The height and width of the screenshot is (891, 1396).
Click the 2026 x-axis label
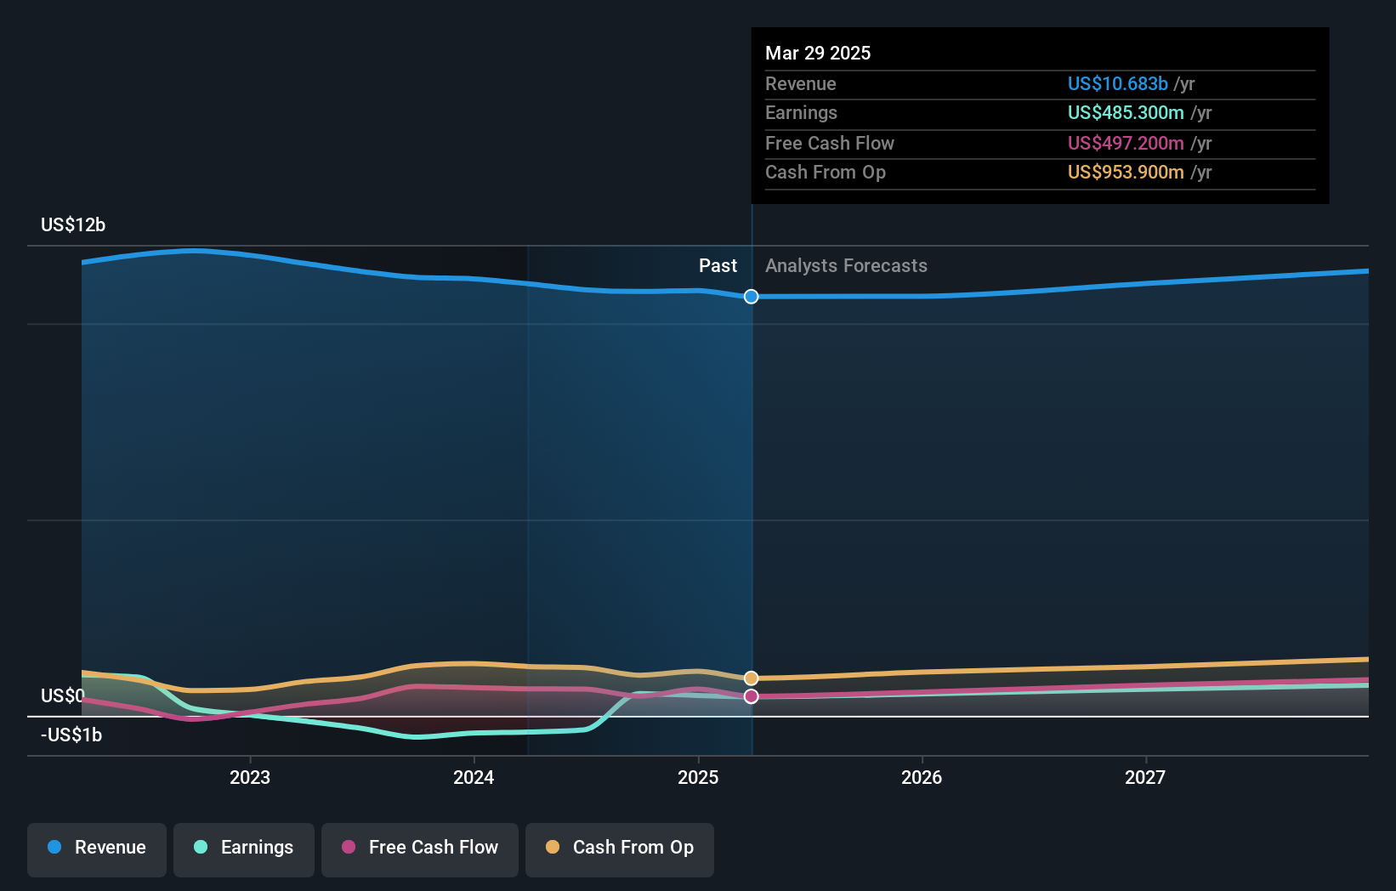[x=922, y=778]
